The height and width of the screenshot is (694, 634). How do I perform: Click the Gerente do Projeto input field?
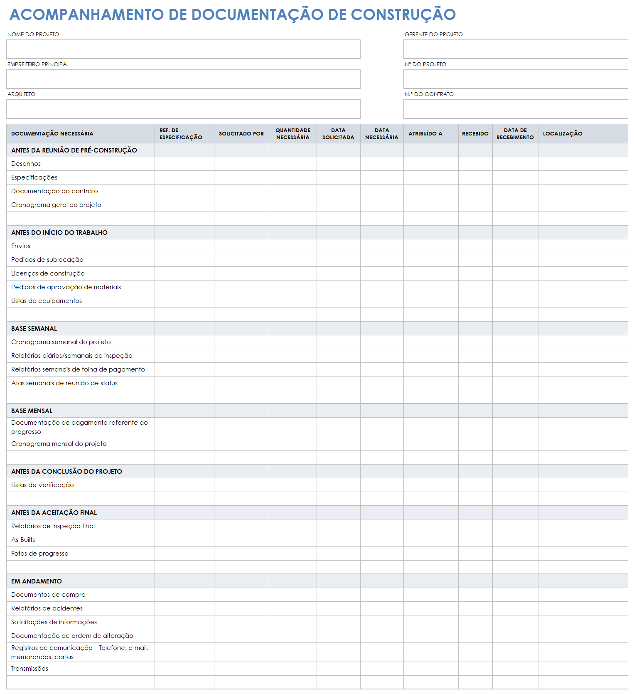coord(516,49)
